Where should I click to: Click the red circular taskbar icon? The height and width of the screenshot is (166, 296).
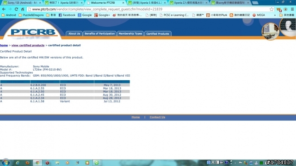(x=47, y=163)
